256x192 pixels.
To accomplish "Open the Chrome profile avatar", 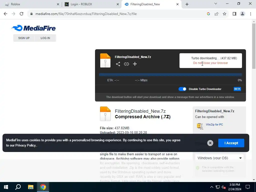I will point(242,14).
